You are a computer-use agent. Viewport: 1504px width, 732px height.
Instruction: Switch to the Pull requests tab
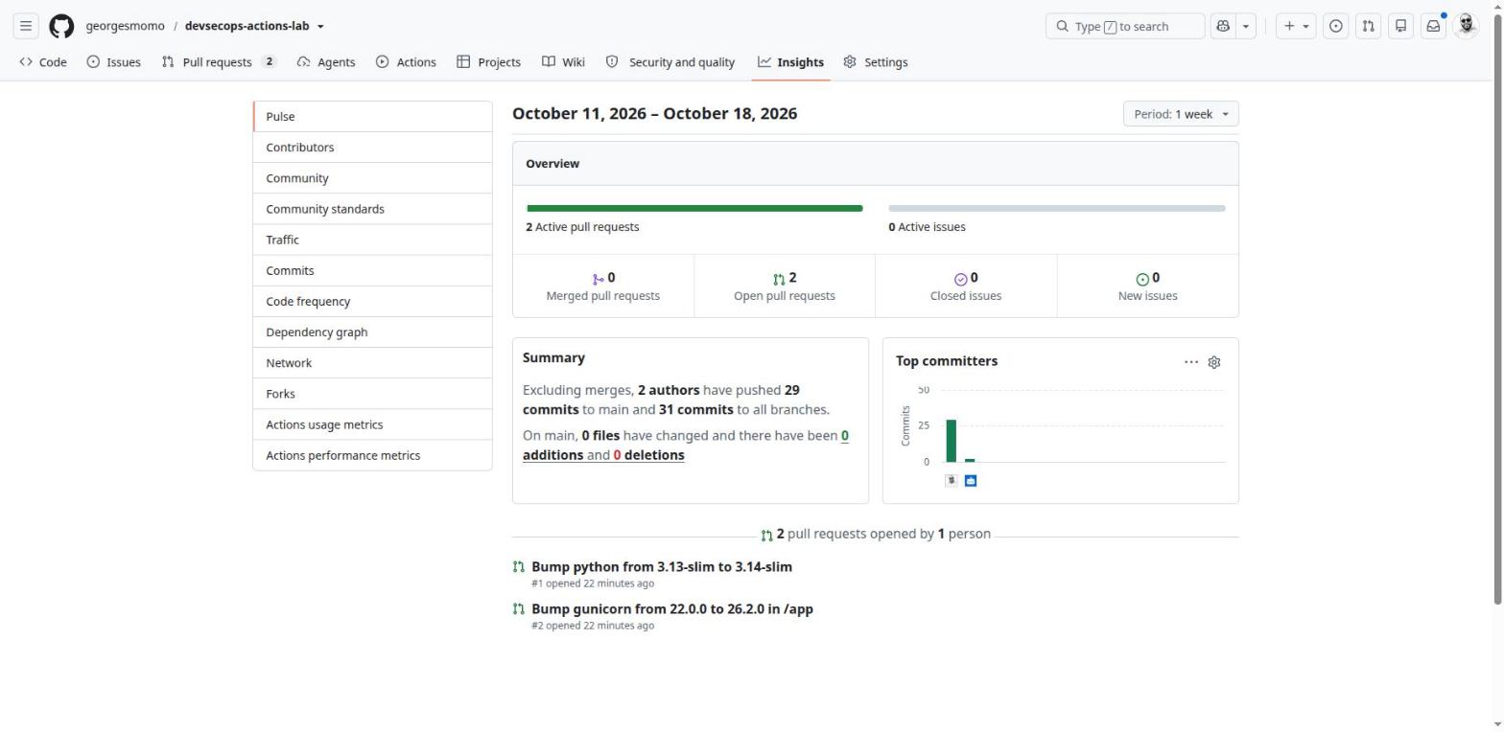coord(219,62)
